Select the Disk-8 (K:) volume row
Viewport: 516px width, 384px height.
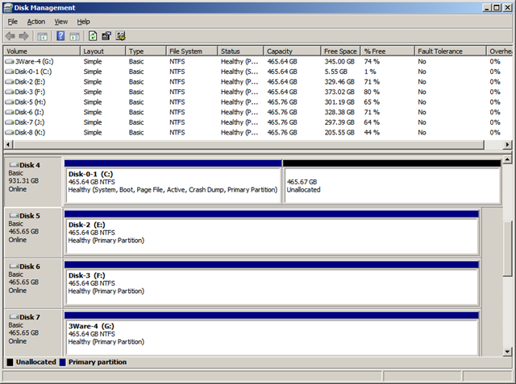32,132
